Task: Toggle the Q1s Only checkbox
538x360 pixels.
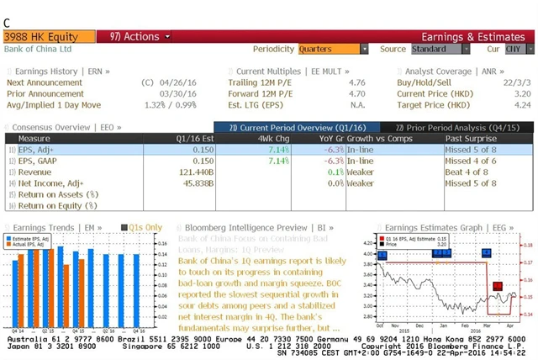Action: [x=123, y=227]
